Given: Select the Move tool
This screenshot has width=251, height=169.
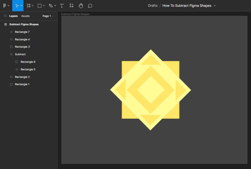Looking at the screenshot, I should click(x=17, y=5).
